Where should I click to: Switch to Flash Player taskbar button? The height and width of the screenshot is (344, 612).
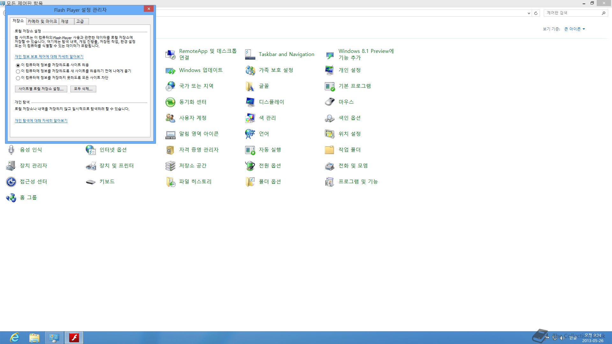pos(74,338)
